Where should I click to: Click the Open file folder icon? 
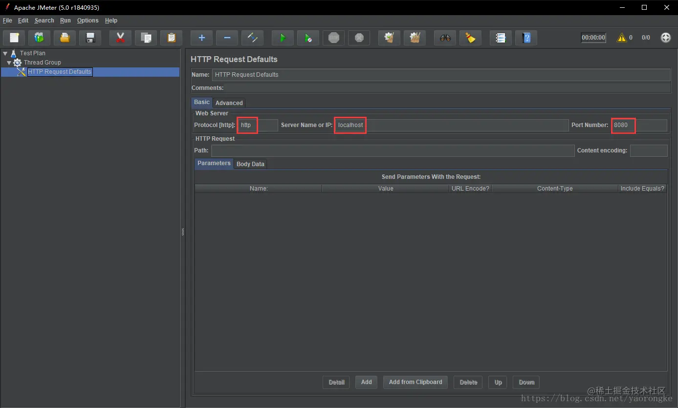click(65, 38)
